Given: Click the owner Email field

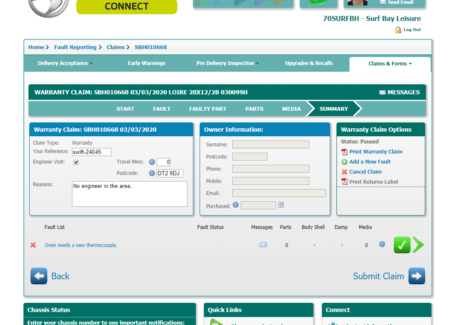Looking at the screenshot, I should coord(279,193).
